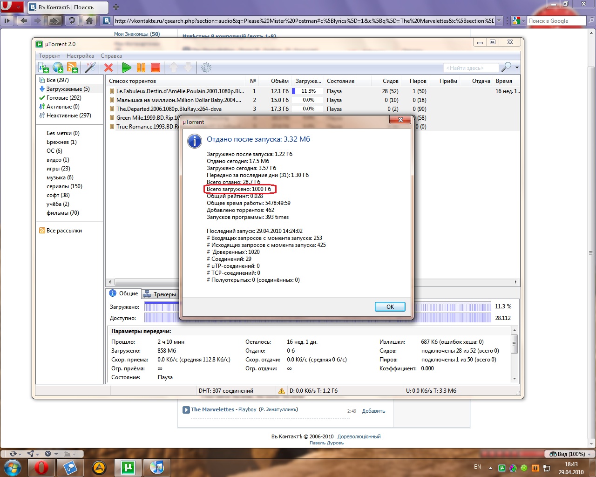Click the red Stop torrent icon
The image size is (596, 477).
click(x=156, y=68)
